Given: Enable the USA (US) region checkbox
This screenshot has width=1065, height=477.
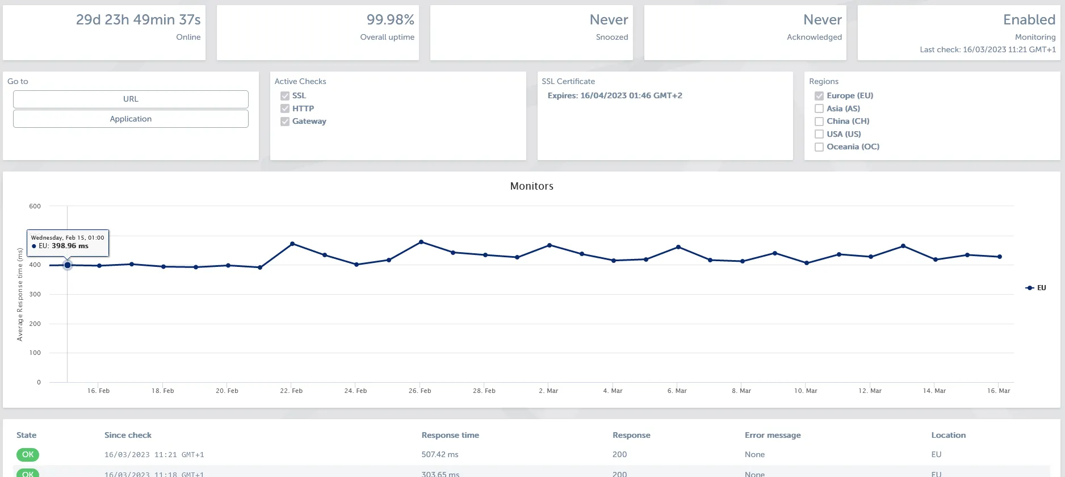Looking at the screenshot, I should pyautogui.click(x=819, y=134).
